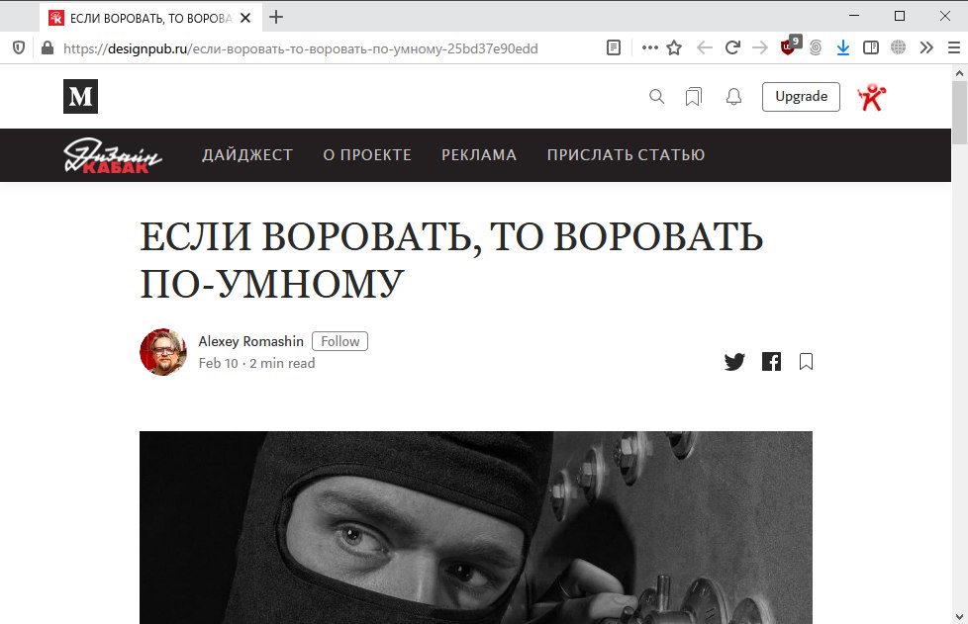Open the search magnifier on Medium header
The height and width of the screenshot is (624, 968).
click(657, 96)
